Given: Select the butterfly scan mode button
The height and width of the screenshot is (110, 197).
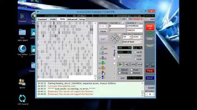Looking at the screenshot, I should (139, 64).
